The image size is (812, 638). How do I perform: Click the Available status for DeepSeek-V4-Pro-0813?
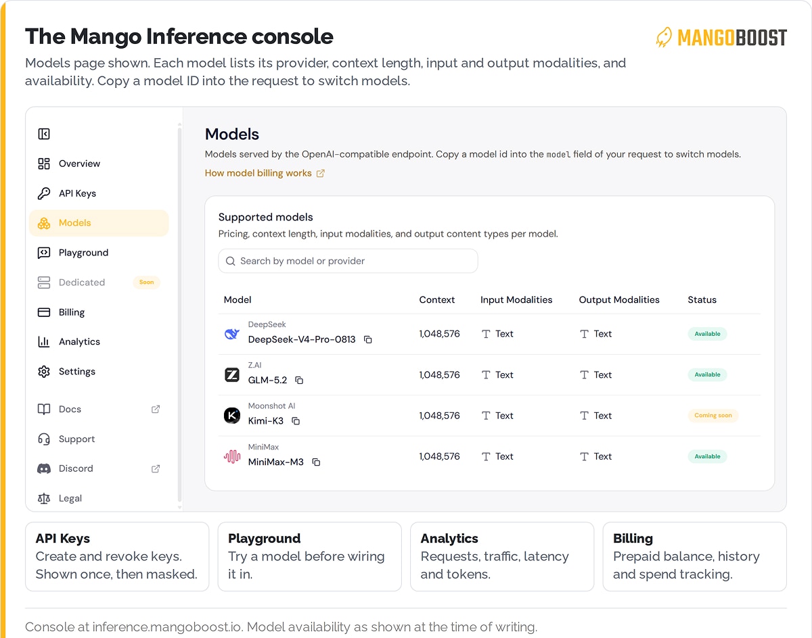pos(707,334)
